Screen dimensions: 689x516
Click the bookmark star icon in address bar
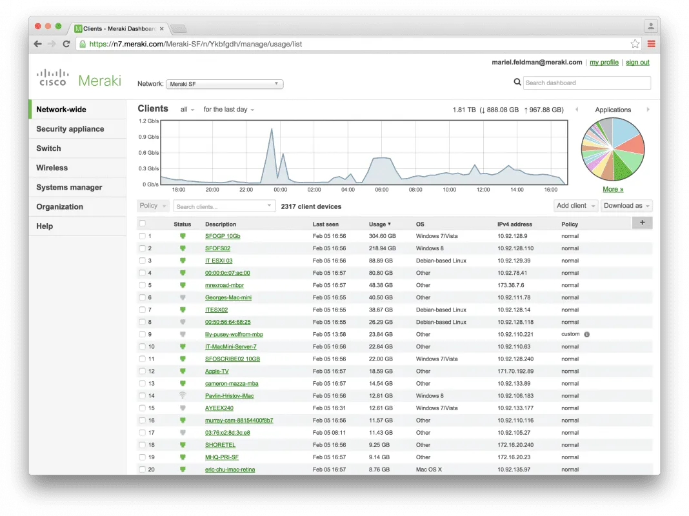635,44
